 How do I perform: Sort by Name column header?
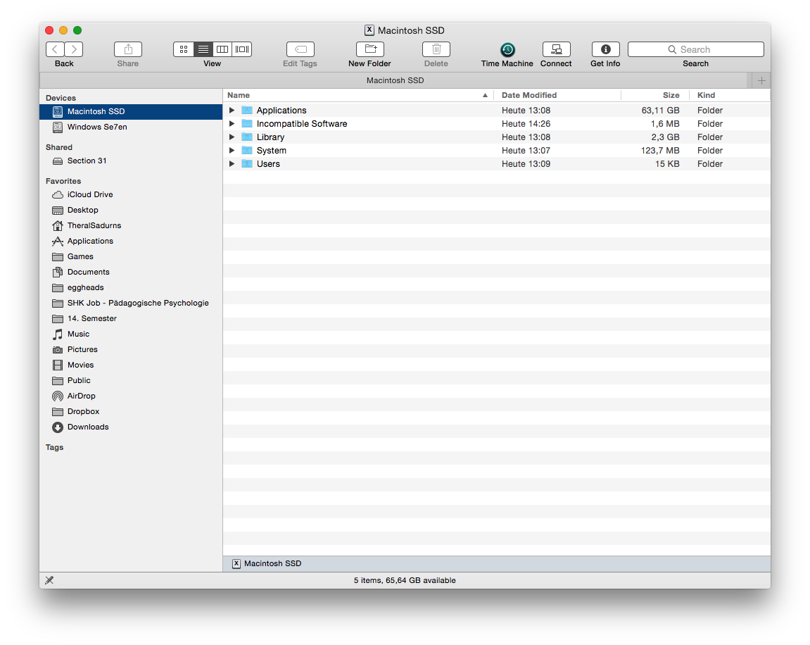coord(358,95)
